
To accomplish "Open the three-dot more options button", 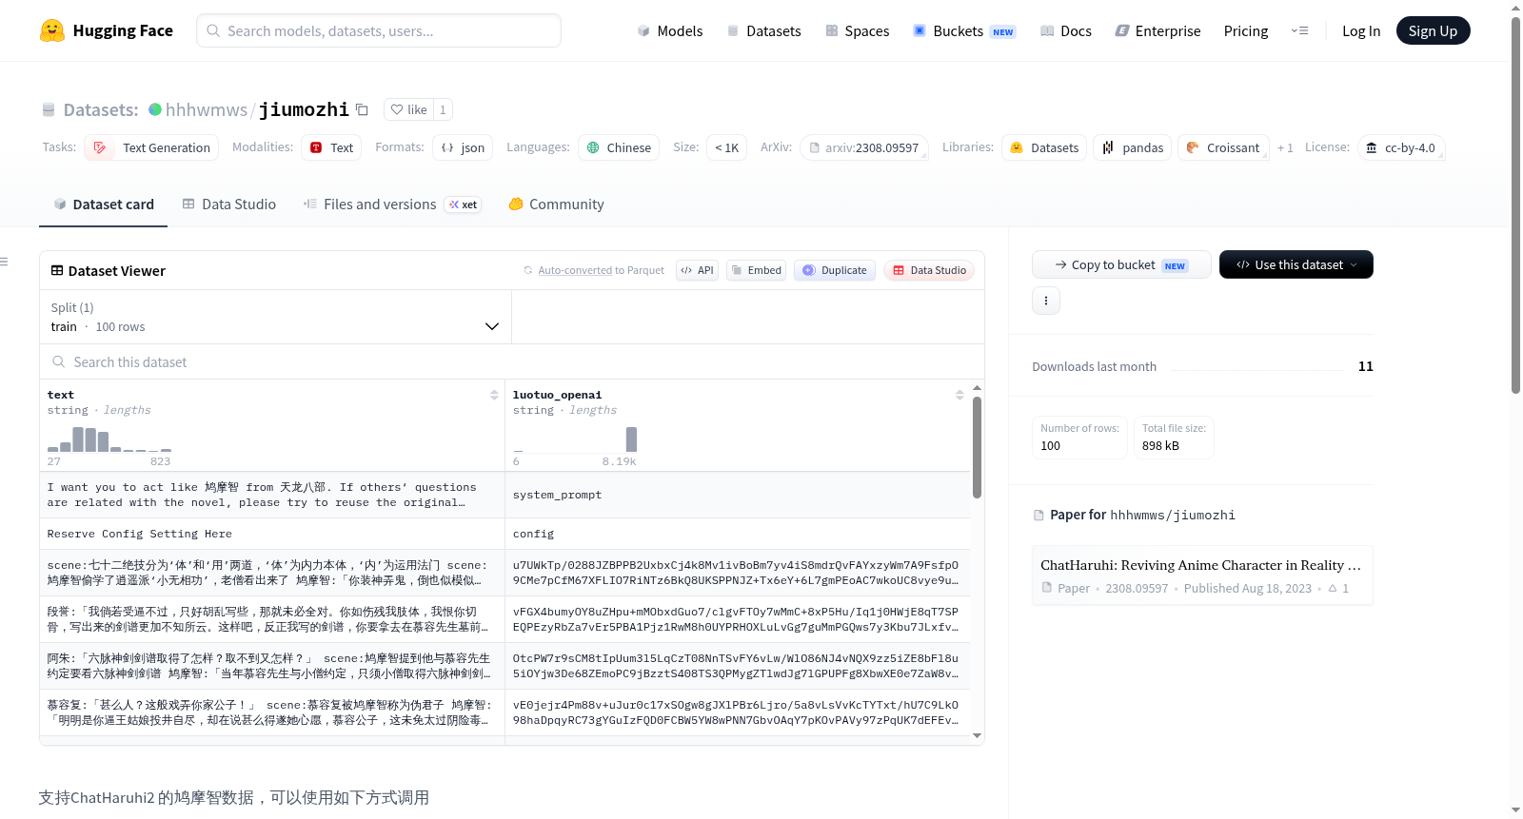I will (1046, 301).
